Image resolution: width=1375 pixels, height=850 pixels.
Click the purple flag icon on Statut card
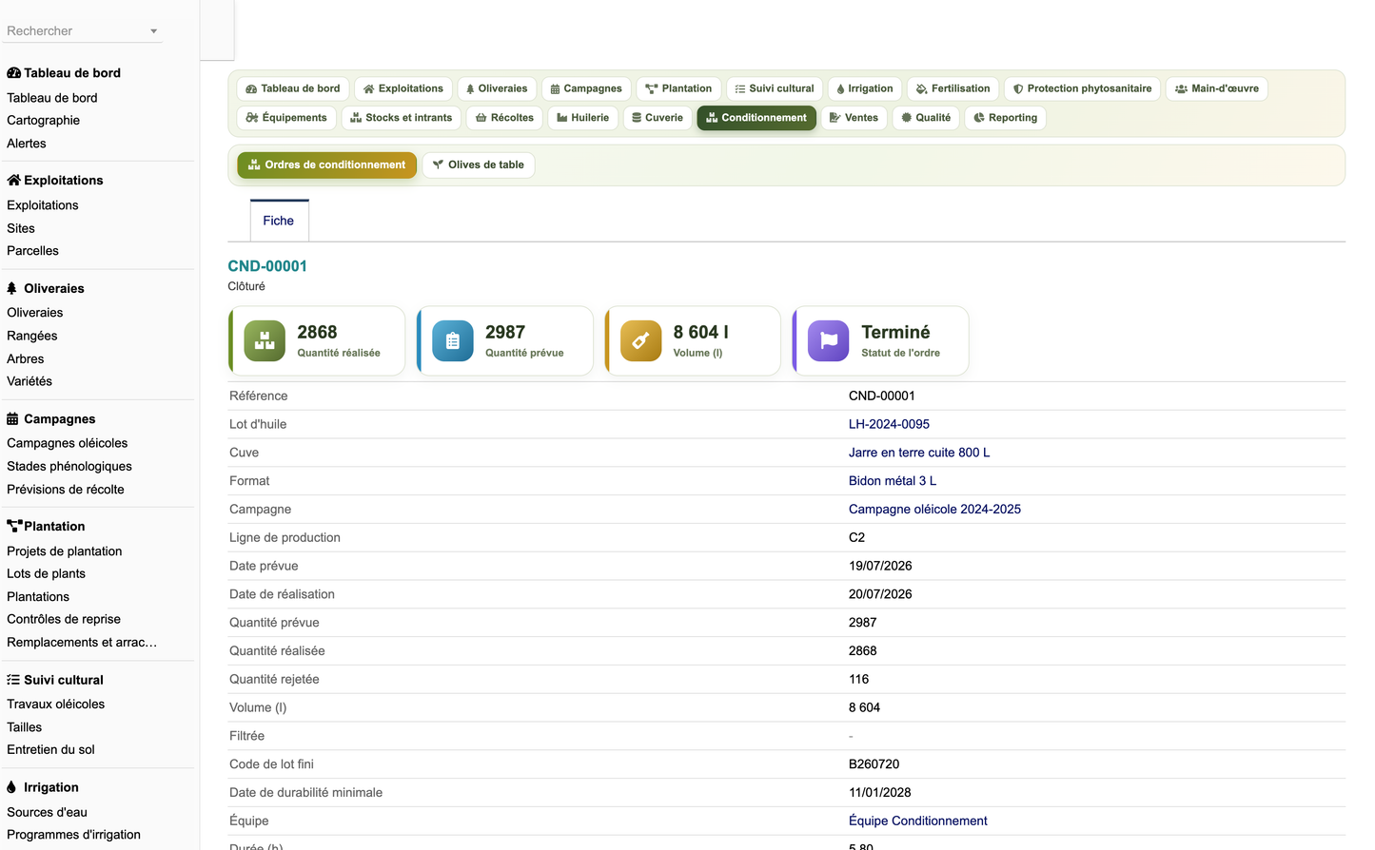[x=829, y=341]
